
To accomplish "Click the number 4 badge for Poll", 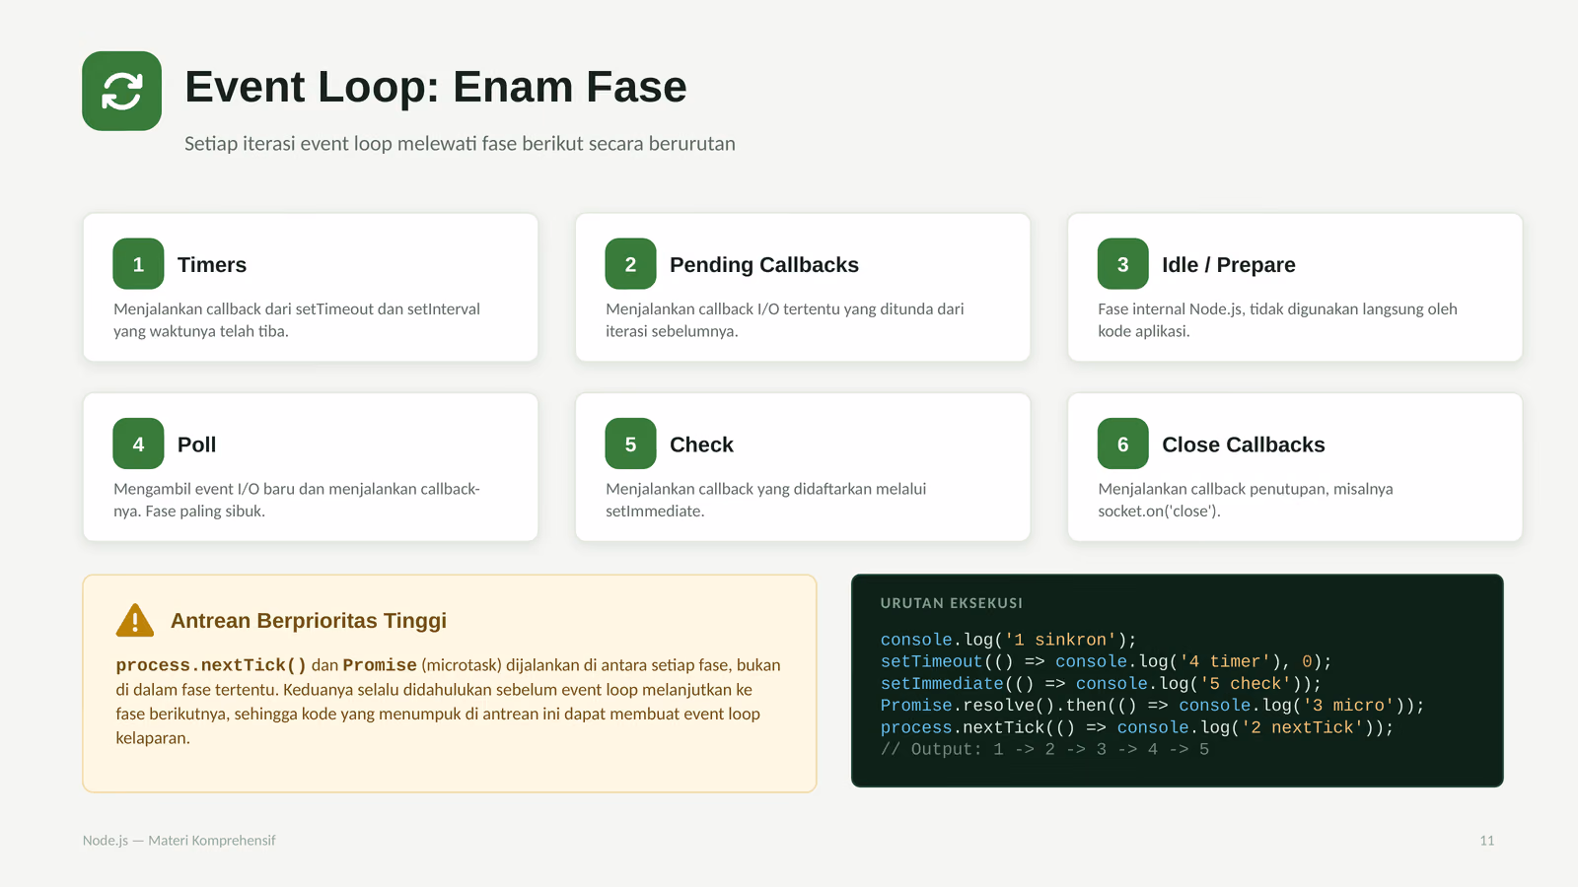I will [138, 443].
